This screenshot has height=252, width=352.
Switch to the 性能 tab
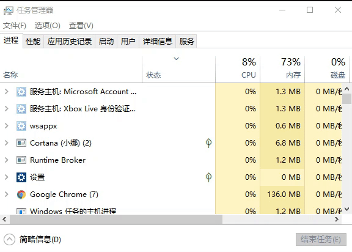33,42
